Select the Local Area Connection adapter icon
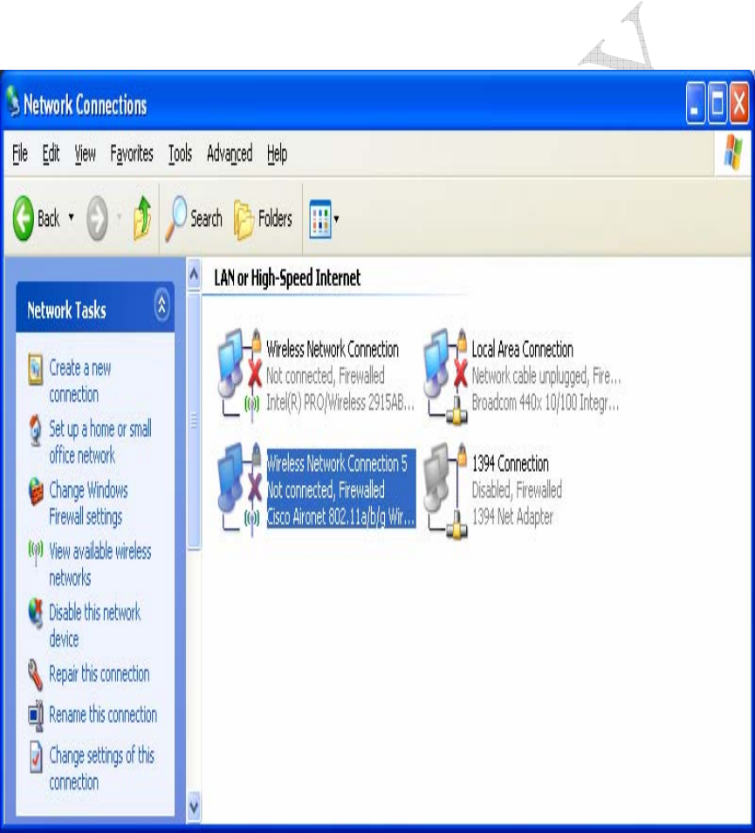The image size is (755, 833). click(x=445, y=377)
